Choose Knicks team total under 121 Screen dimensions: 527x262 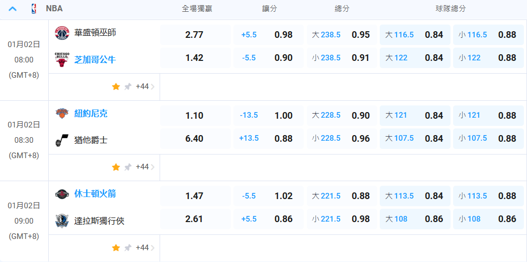[x=489, y=116]
